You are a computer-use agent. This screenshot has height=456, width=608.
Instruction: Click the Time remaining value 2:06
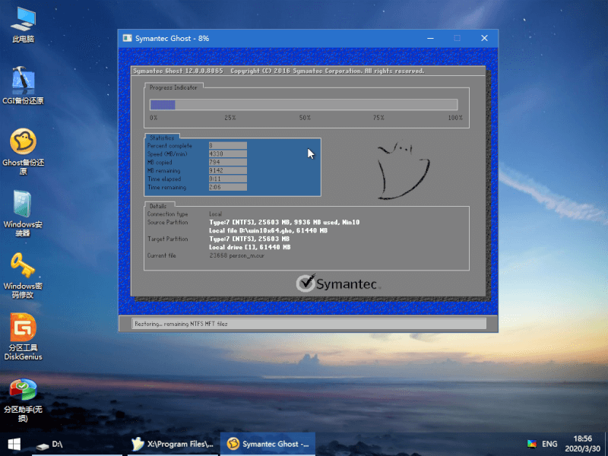[x=227, y=187]
